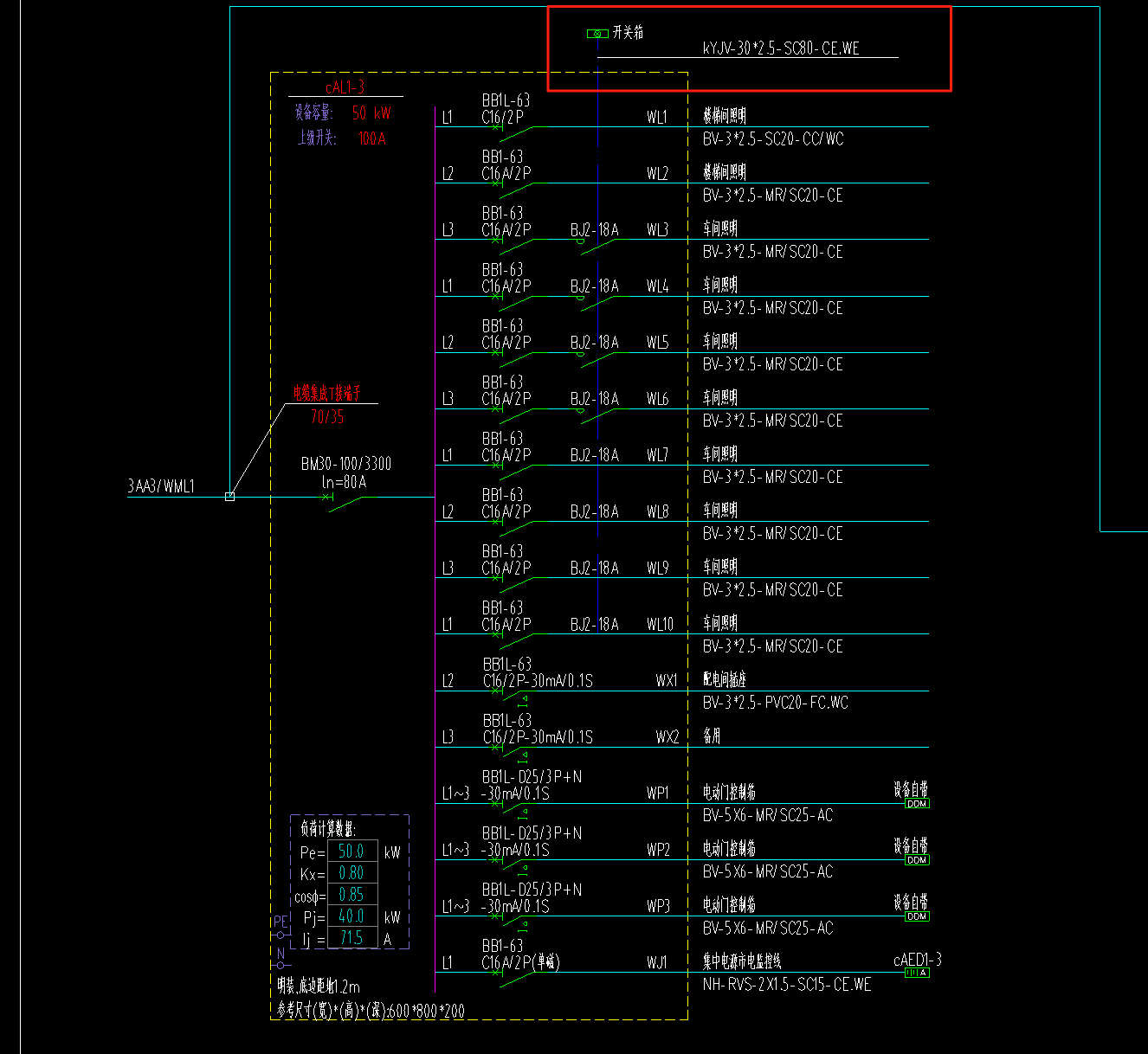Select wire text BV-3*2.5-PVC20-FC.WC
Screen dimensions: 1148x1054
pyautogui.click(x=776, y=703)
